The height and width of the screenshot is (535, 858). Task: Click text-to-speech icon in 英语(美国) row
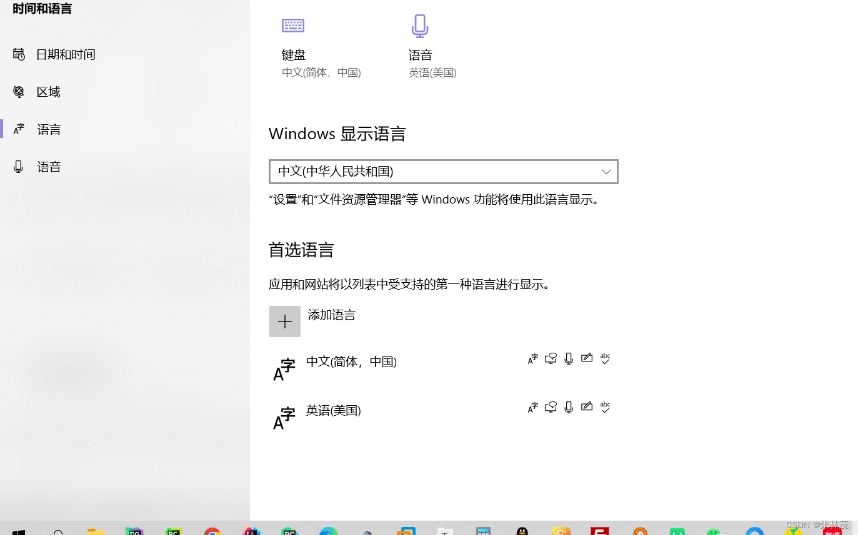tap(551, 407)
